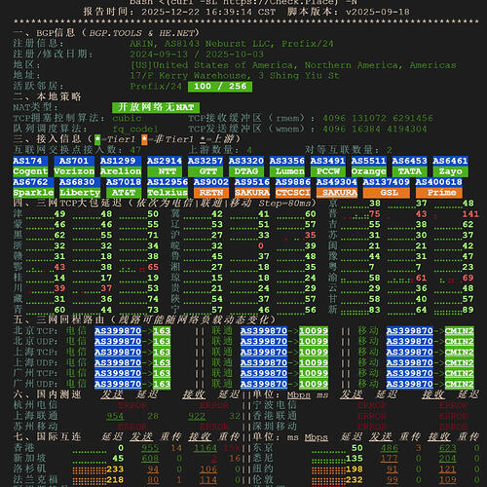
Task: Click wmem value 4096 16384 4194304
Action: 375,129
